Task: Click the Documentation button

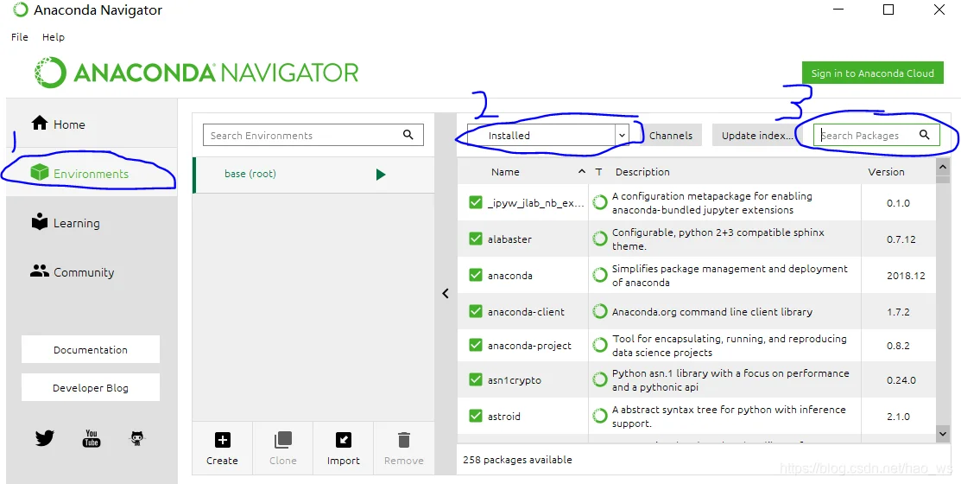Action: click(91, 350)
